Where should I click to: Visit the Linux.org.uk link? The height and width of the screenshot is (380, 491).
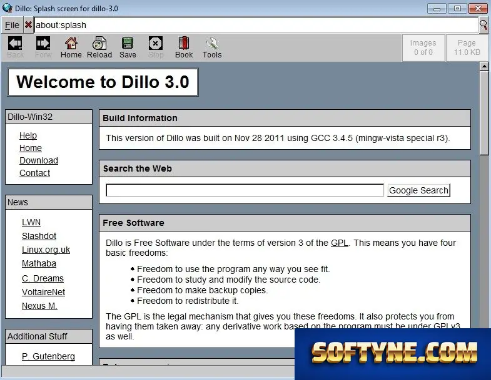click(46, 250)
